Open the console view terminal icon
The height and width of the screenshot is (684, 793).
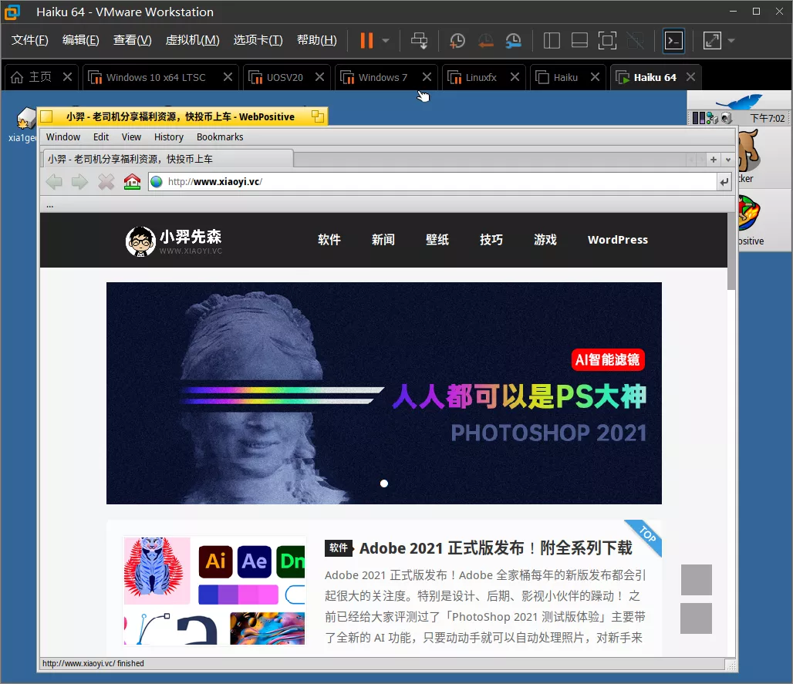tap(673, 40)
